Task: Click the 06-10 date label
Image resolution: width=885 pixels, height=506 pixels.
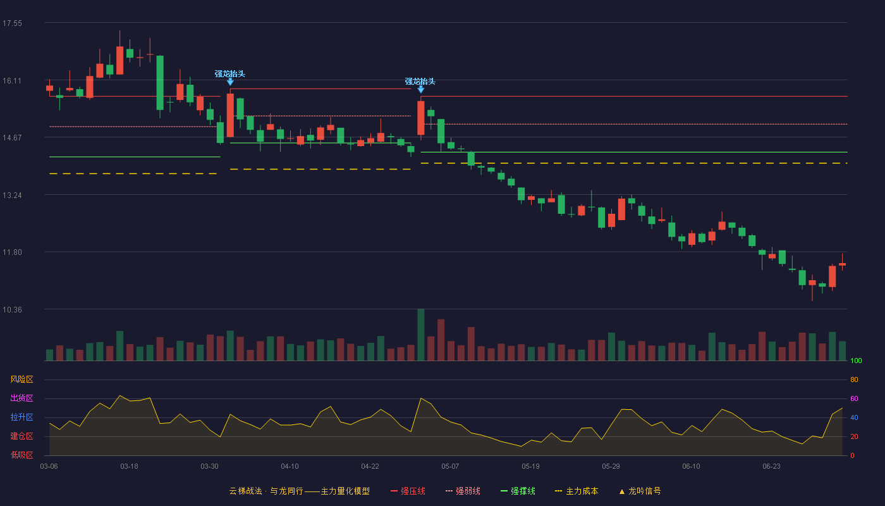Action: point(691,466)
